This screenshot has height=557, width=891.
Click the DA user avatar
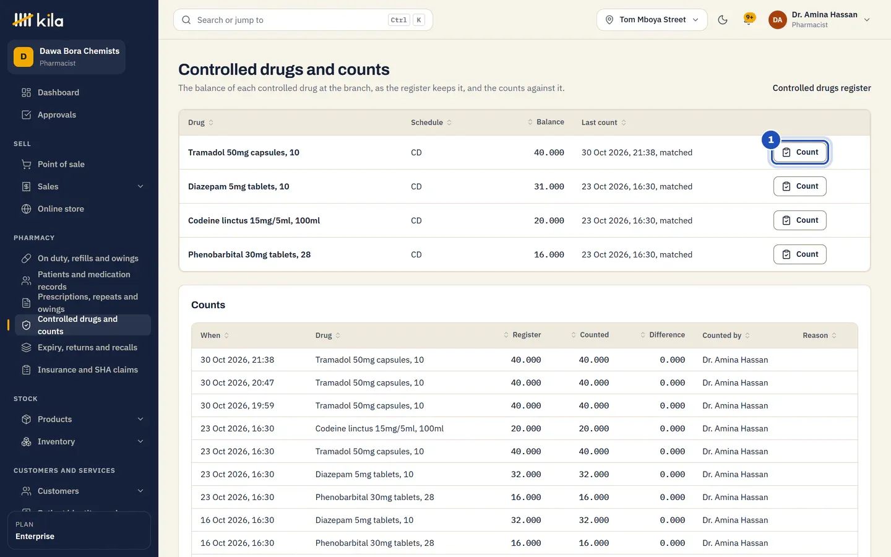[777, 20]
